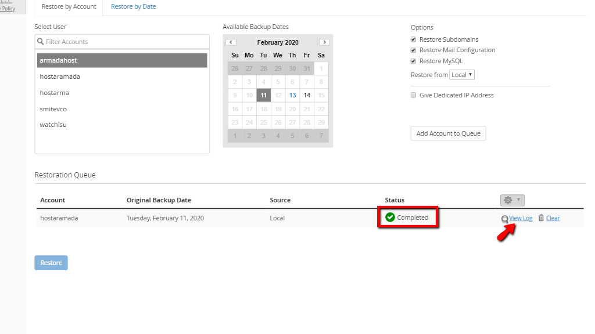This screenshot has width=595, height=334.
Task: Click the green Completed status checkmark icon
Action: tap(390, 217)
